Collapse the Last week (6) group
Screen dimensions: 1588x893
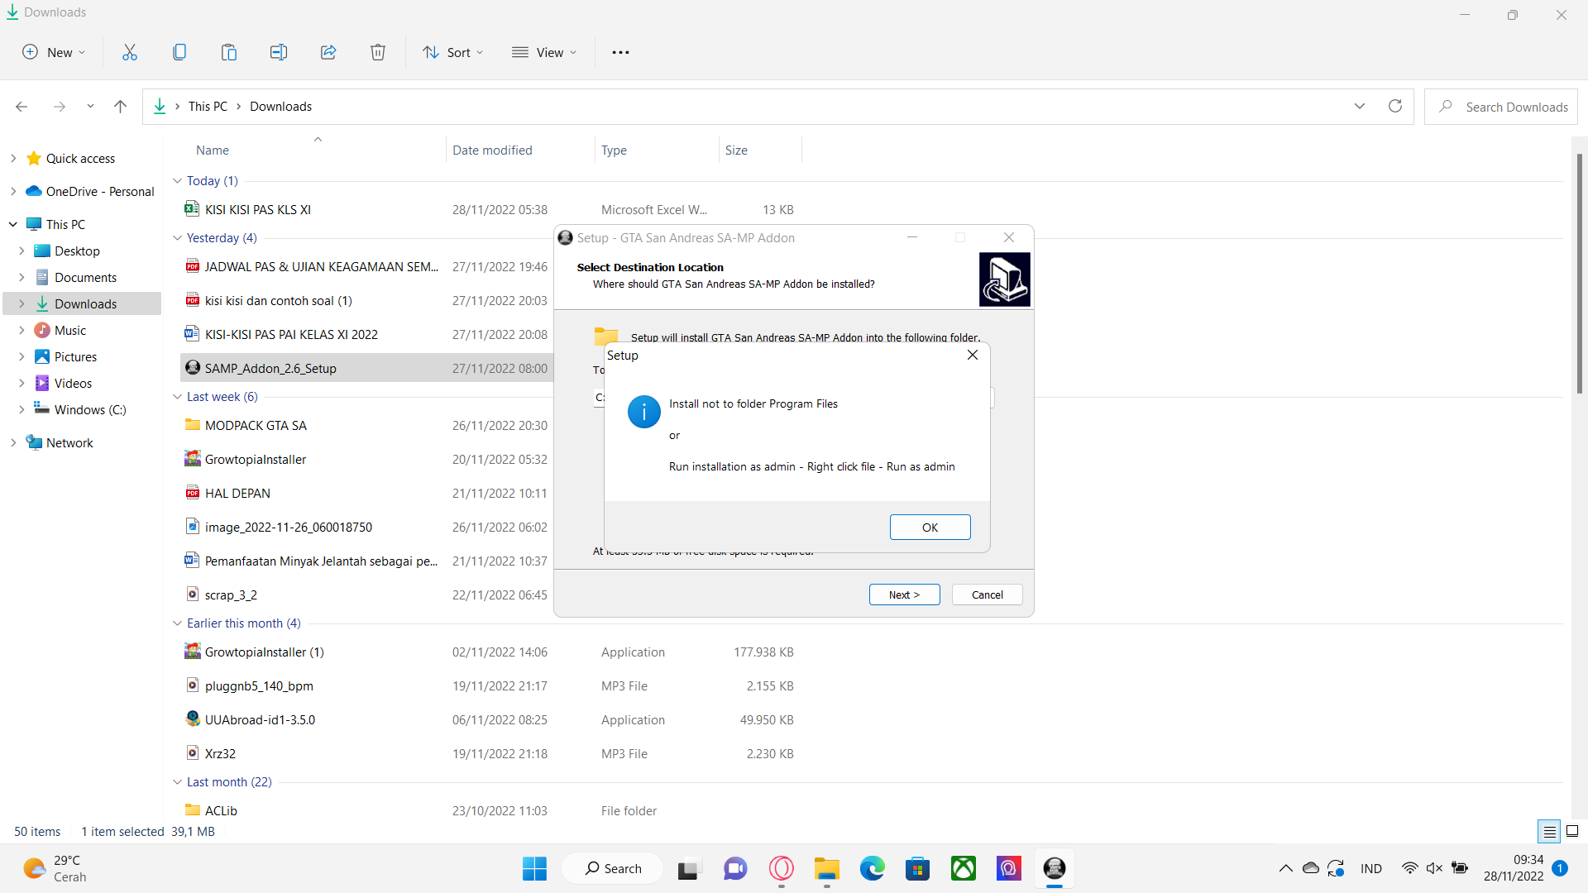tap(177, 397)
